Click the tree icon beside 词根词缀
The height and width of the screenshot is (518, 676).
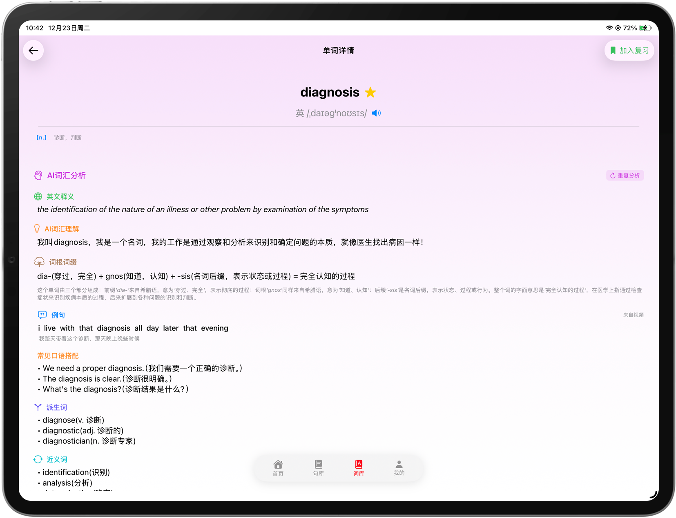pyautogui.click(x=40, y=262)
